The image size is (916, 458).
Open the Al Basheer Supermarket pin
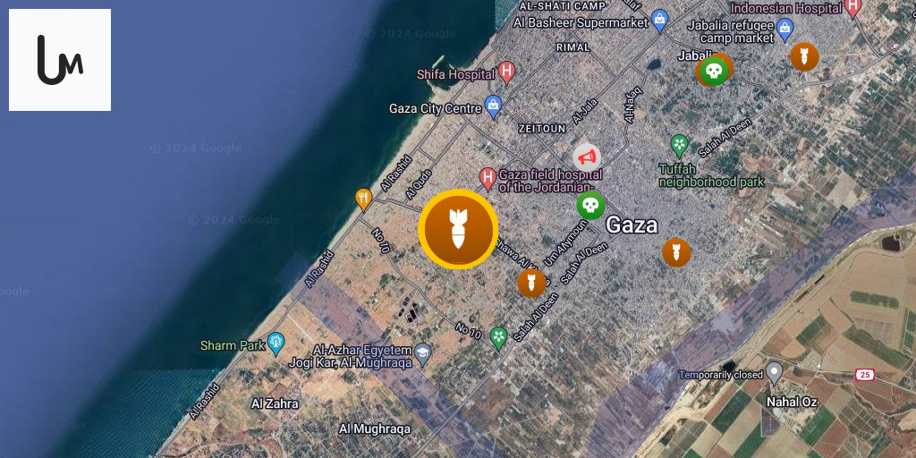click(x=659, y=21)
